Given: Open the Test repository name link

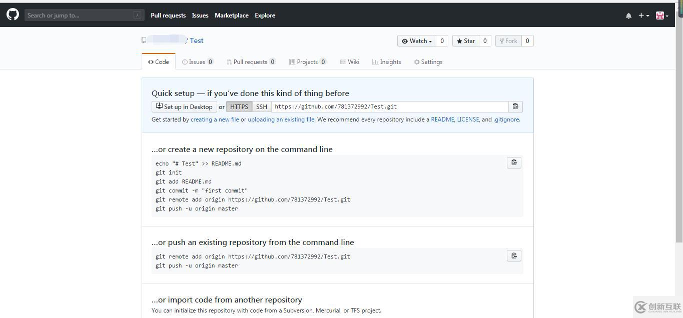Looking at the screenshot, I should tap(197, 40).
